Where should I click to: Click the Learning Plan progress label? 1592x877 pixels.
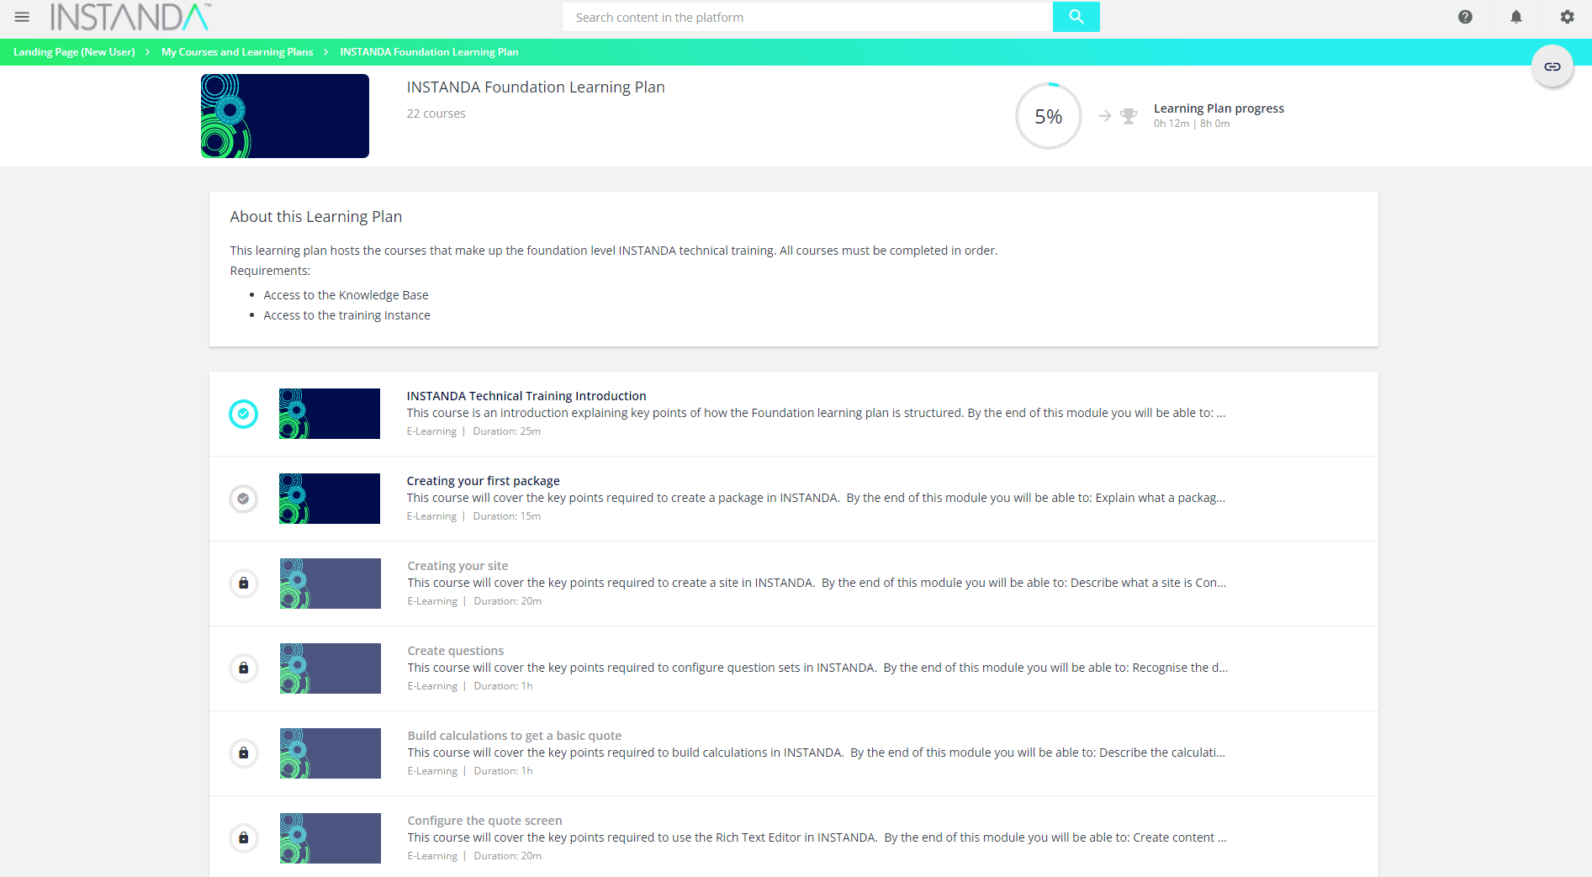(1219, 108)
